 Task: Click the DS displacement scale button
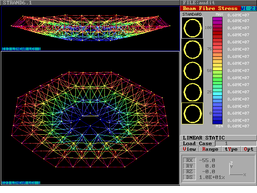[x=189, y=177]
